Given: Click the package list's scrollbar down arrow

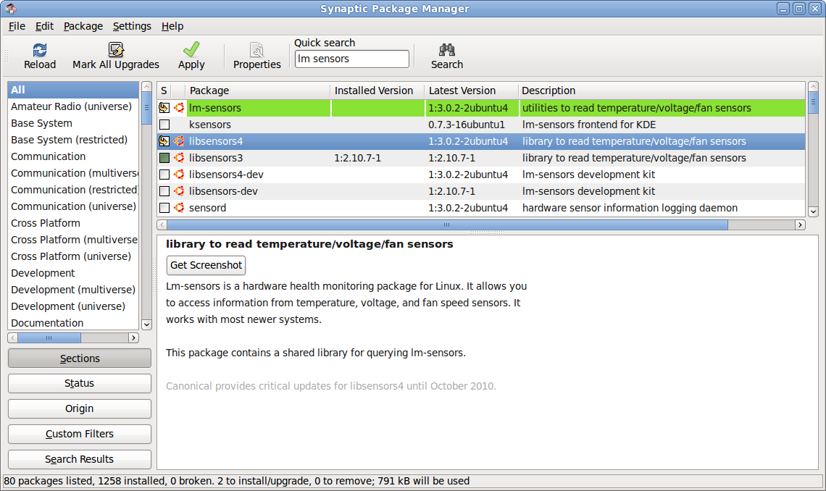Looking at the screenshot, I should [813, 211].
